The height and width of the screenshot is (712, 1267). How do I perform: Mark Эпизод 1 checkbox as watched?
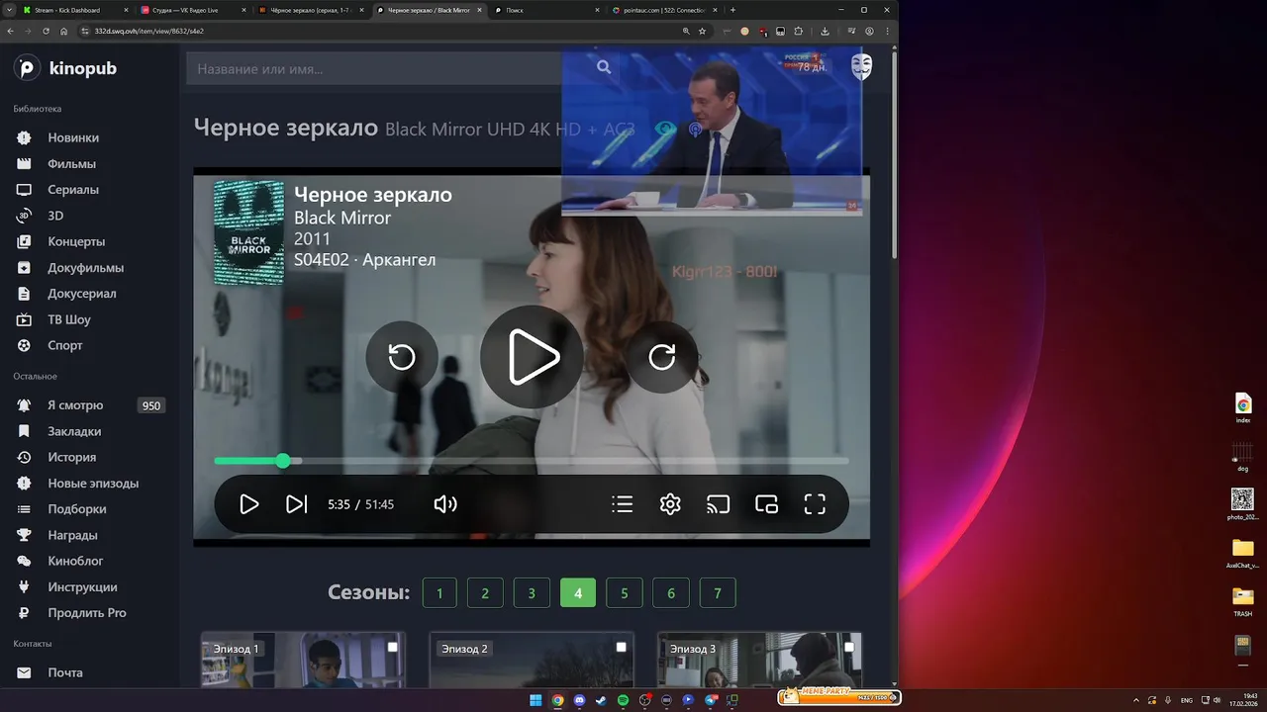[393, 647]
